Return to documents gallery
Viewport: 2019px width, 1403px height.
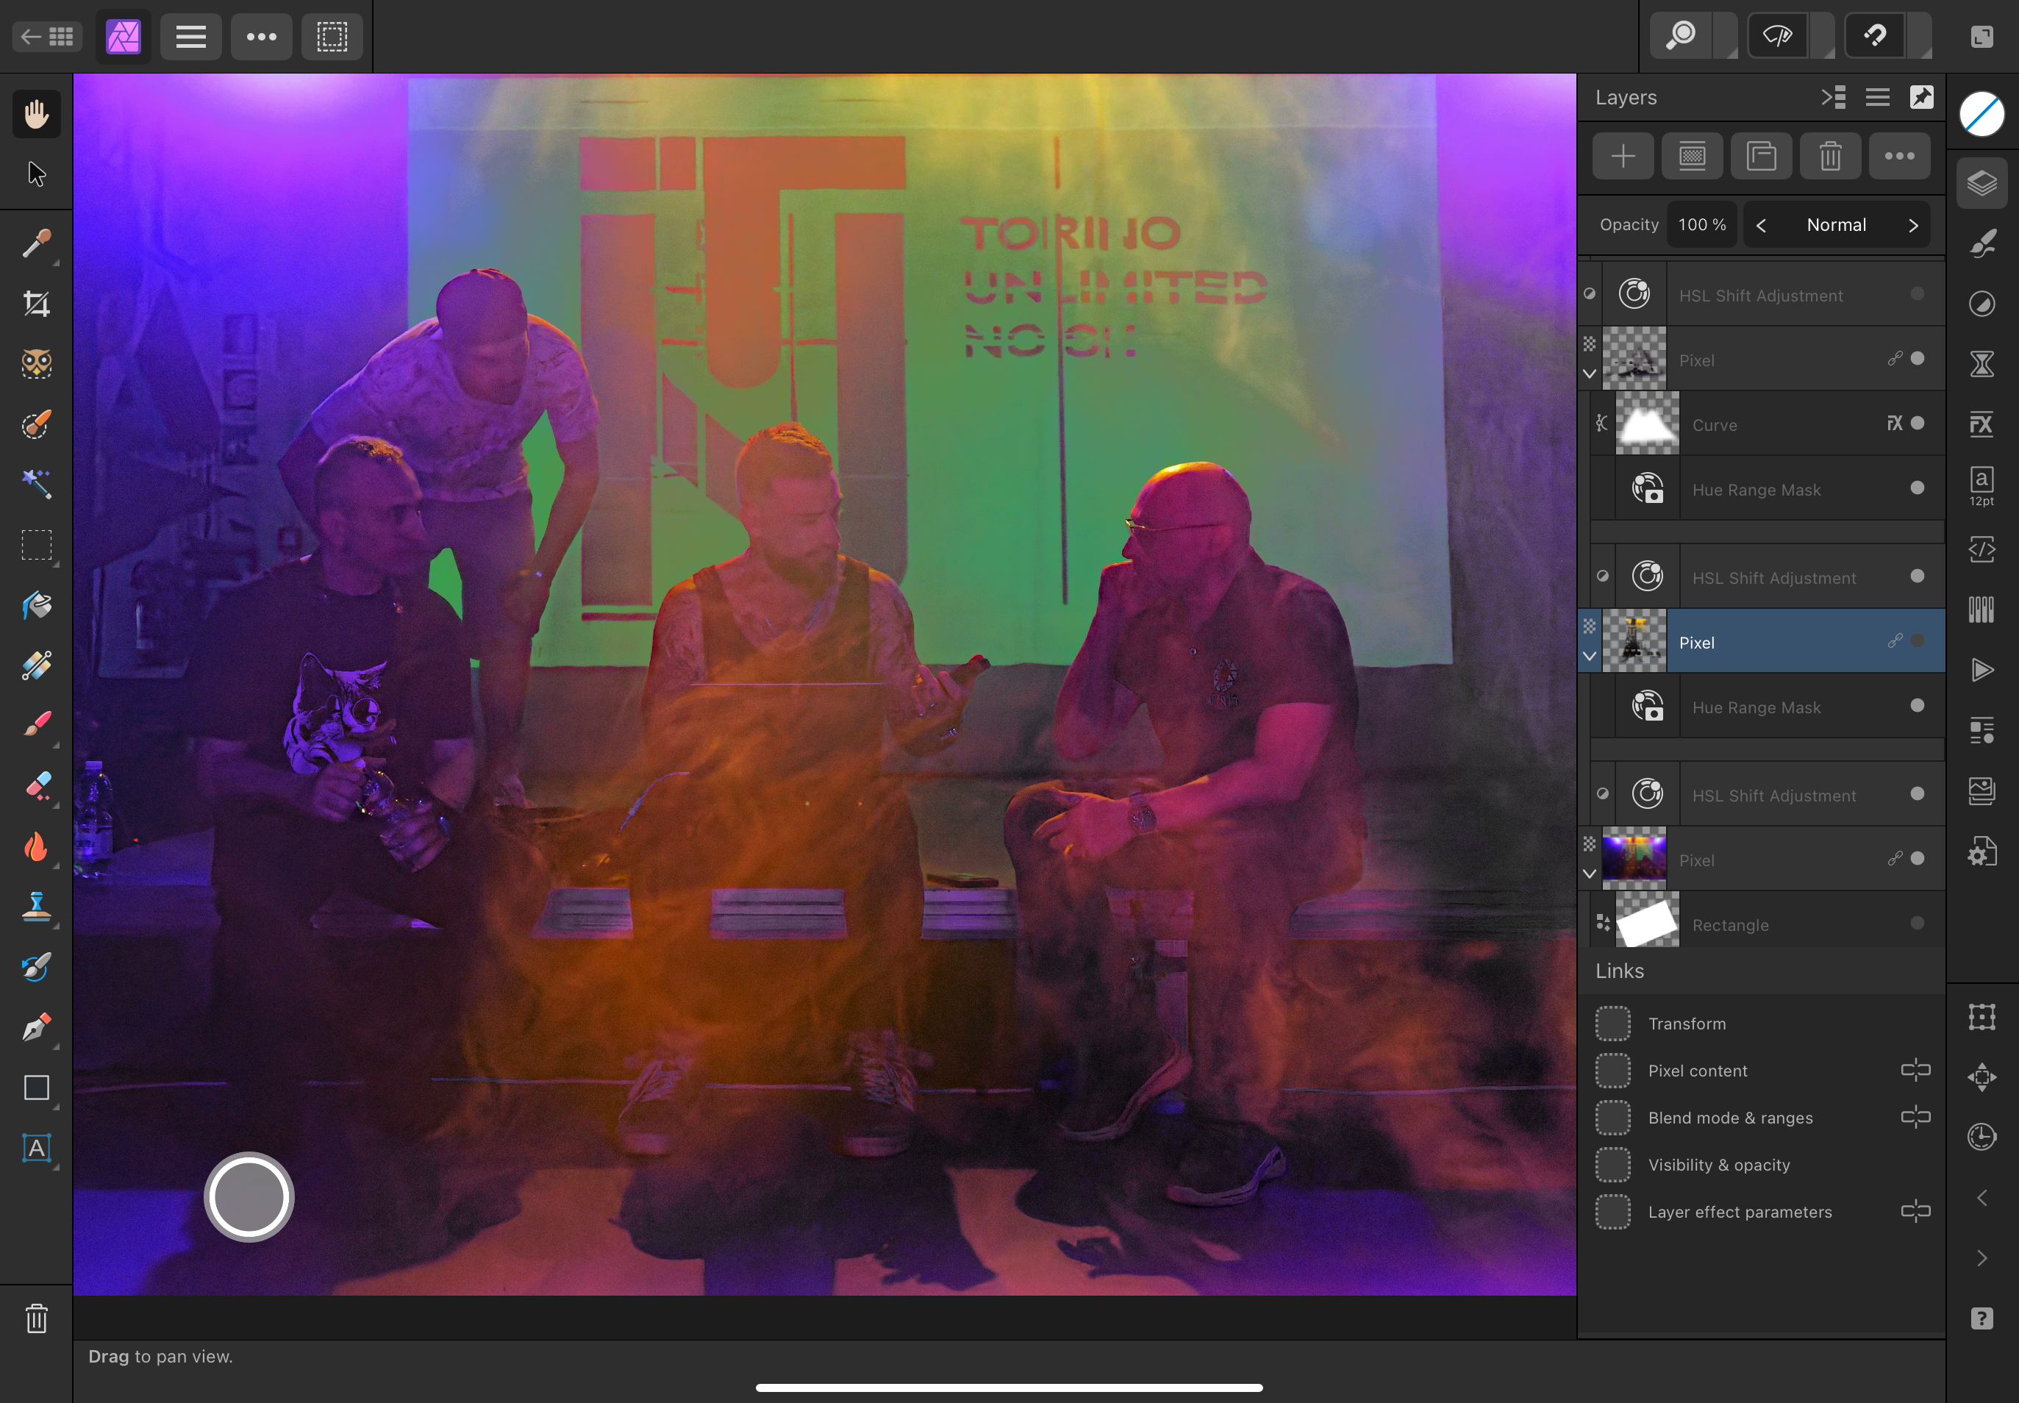click(46, 37)
